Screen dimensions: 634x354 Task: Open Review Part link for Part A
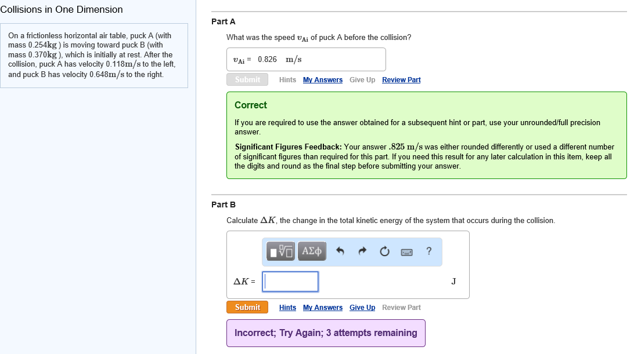pyautogui.click(x=401, y=80)
